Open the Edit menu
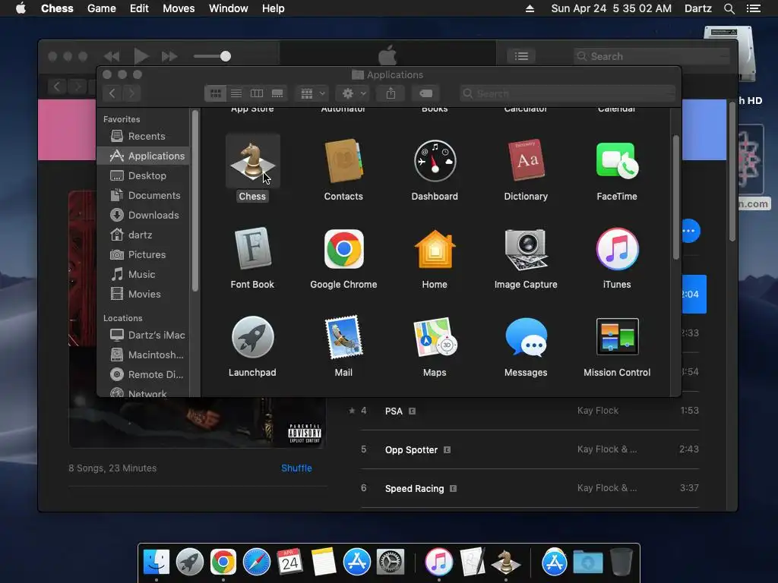The image size is (778, 583). pos(140,8)
